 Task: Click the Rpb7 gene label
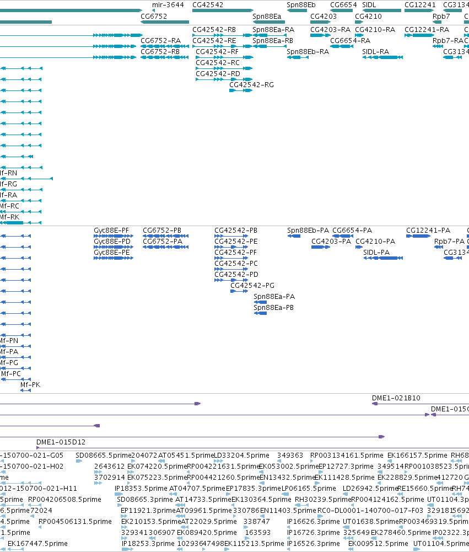coord(441,16)
